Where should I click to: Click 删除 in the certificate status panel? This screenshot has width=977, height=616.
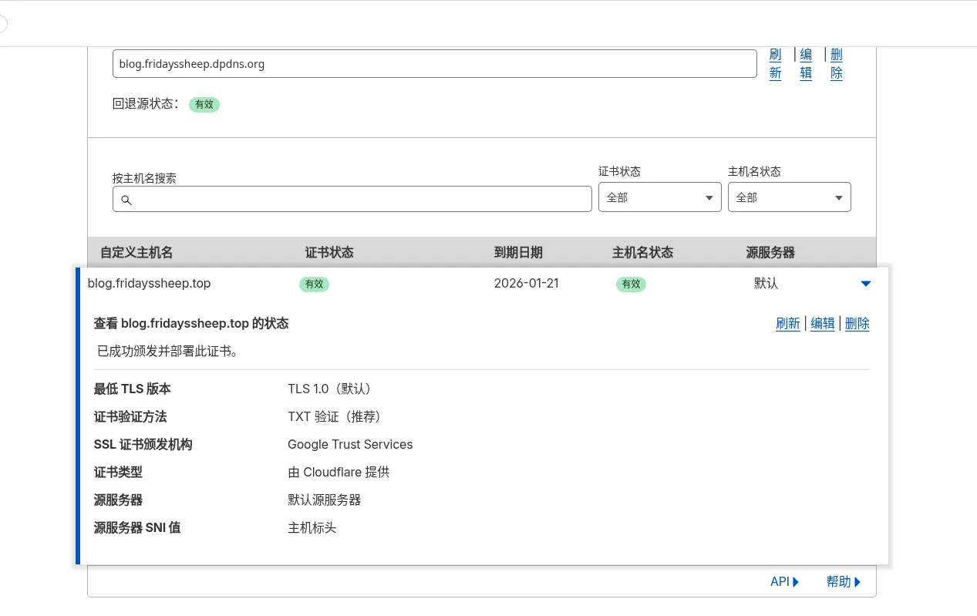tap(857, 323)
